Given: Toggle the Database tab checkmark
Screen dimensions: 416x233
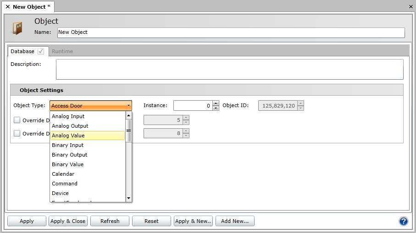Looking at the screenshot, I should [41, 51].
